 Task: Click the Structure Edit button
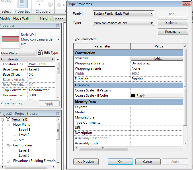pyautogui.click(x=157, y=58)
